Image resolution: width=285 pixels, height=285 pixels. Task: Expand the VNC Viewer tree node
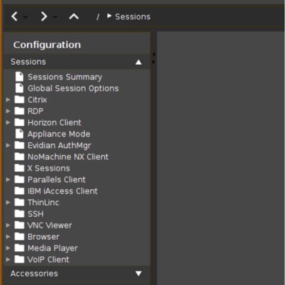click(8, 225)
